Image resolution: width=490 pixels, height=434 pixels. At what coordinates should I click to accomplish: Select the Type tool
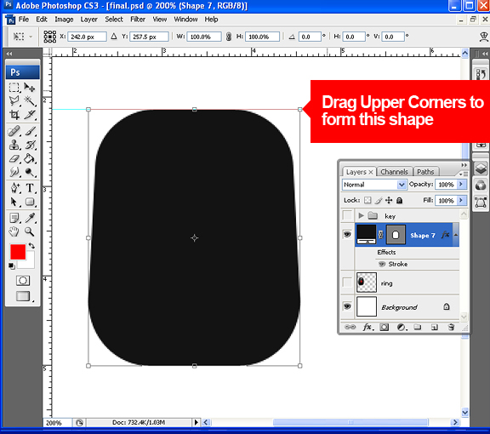pyautogui.click(x=30, y=188)
